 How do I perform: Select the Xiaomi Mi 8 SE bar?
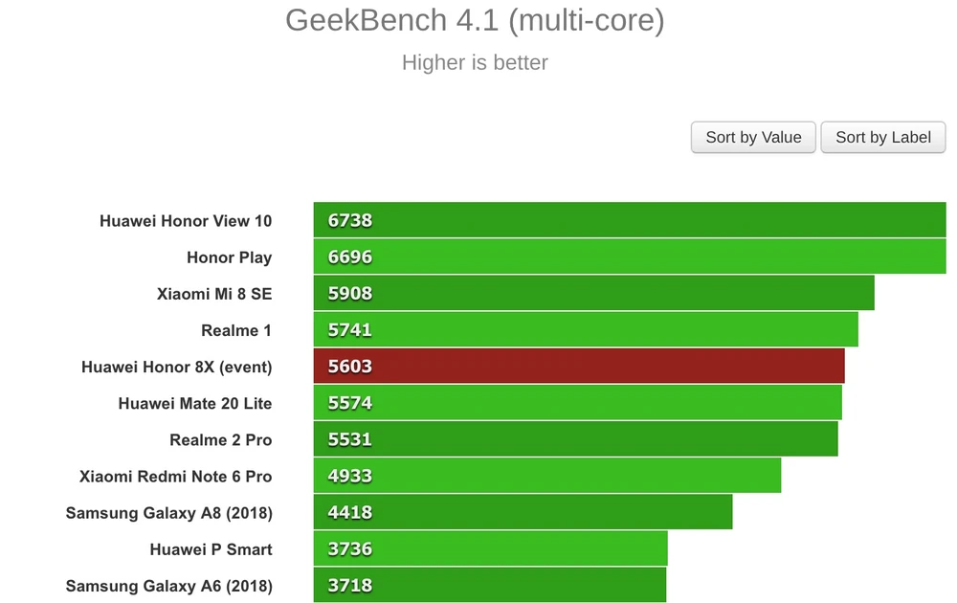[593, 293]
